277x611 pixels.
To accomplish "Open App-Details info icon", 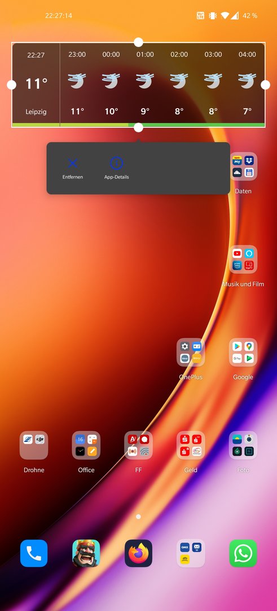I will tap(116, 163).
